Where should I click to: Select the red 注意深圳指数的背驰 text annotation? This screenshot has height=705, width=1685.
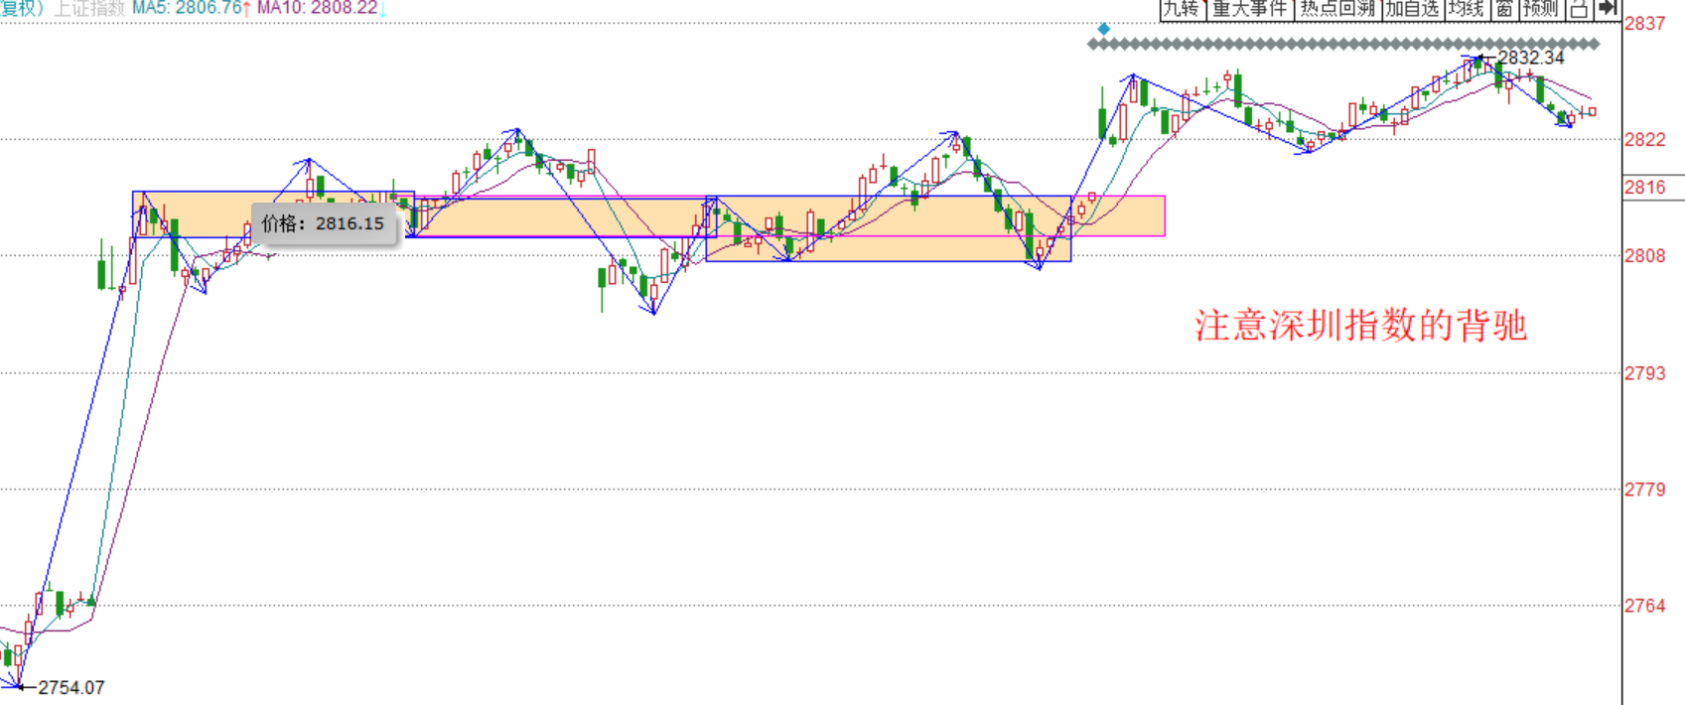click(x=1359, y=326)
